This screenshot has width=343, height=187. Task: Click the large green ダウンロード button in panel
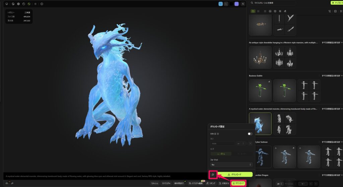tap(235, 175)
